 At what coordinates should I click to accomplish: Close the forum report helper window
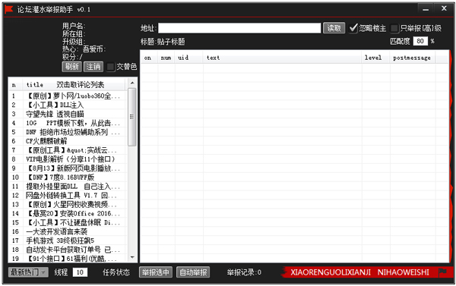tap(444, 8)
